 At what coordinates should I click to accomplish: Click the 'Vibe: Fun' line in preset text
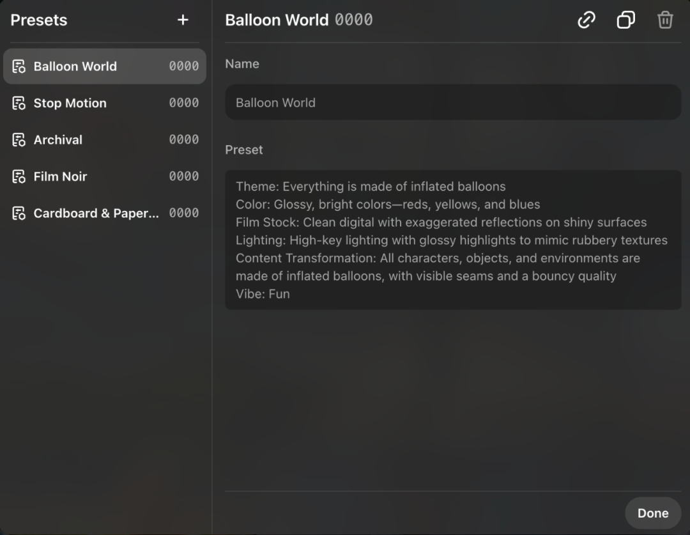point(263,293)
